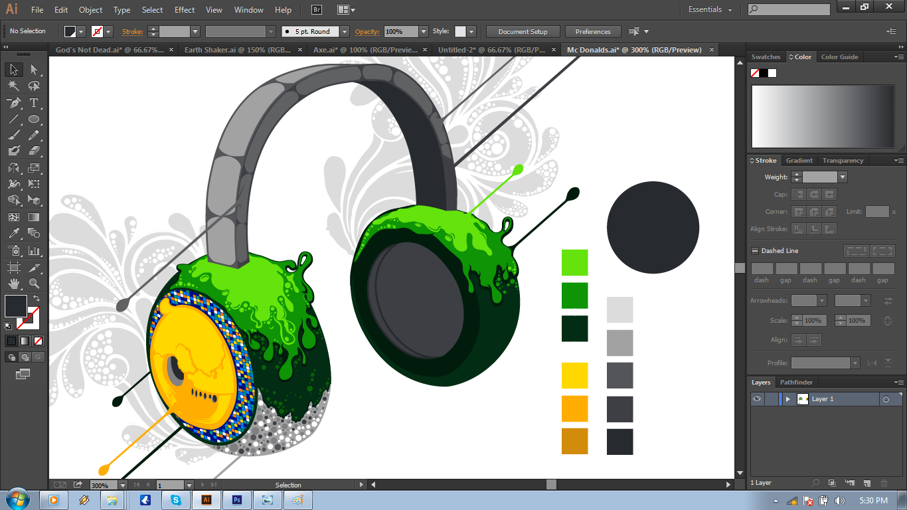Select the Selection tool arrow
This screenshot has width=907, height=510.
(14, 70)
